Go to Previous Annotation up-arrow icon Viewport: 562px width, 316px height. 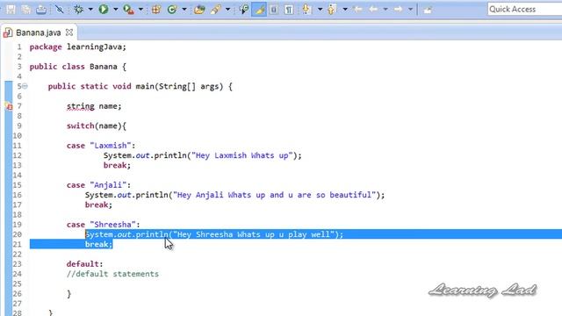click(x=332, y=10)
